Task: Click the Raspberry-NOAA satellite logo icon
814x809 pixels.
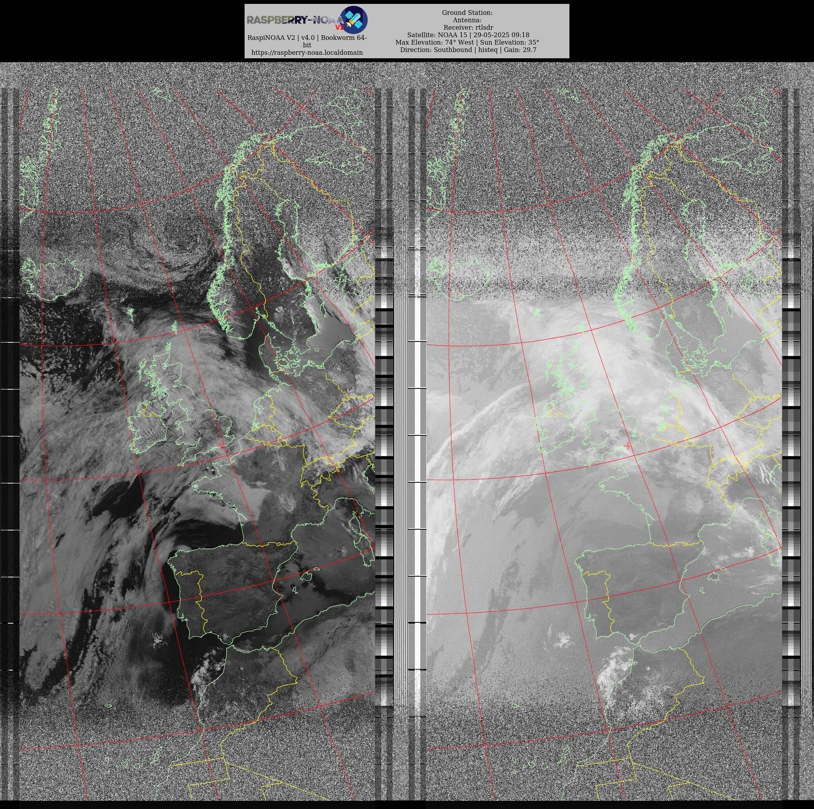Action: tap(353, 20)
